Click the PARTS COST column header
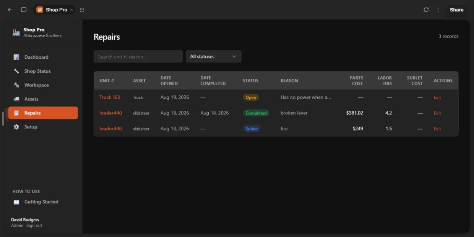This screenshot has width=474, height=237. [356, 80]
